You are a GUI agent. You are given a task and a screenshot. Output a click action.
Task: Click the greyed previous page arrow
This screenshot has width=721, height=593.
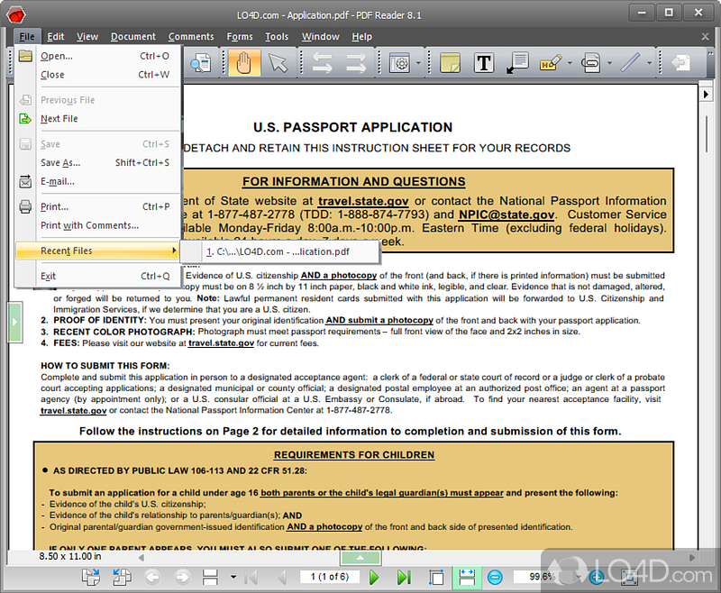coord(282,577)
